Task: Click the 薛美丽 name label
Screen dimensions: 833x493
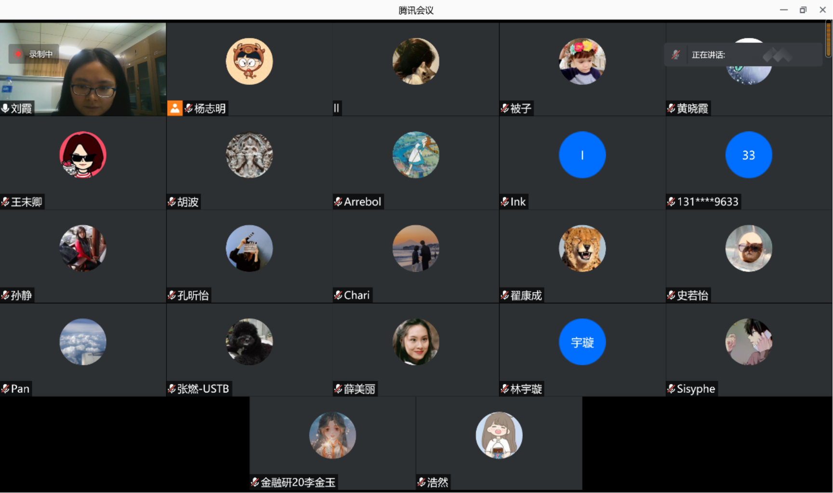Action: coord(359,389)
